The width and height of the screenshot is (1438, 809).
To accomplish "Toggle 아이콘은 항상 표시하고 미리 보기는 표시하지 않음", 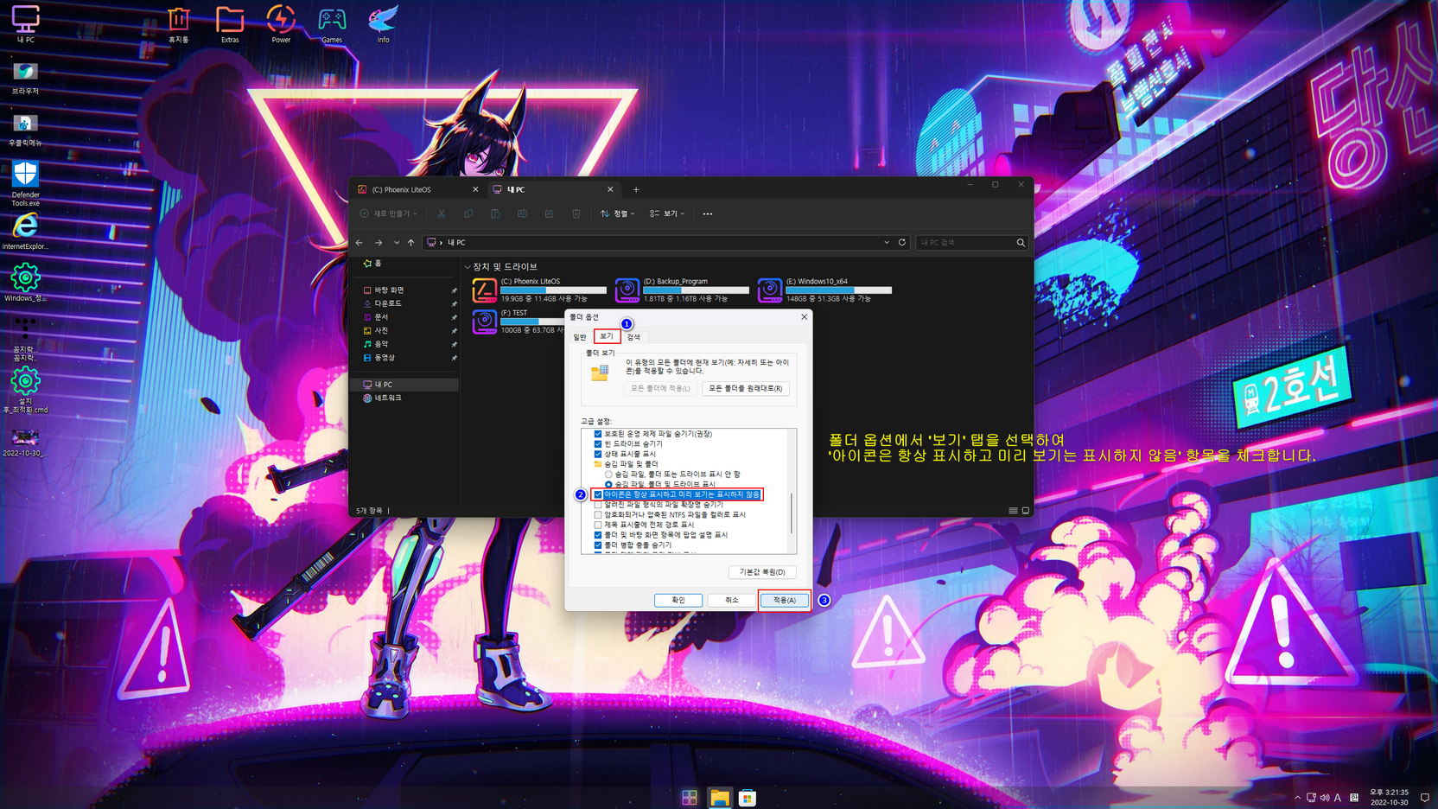I will click(598, 494).
